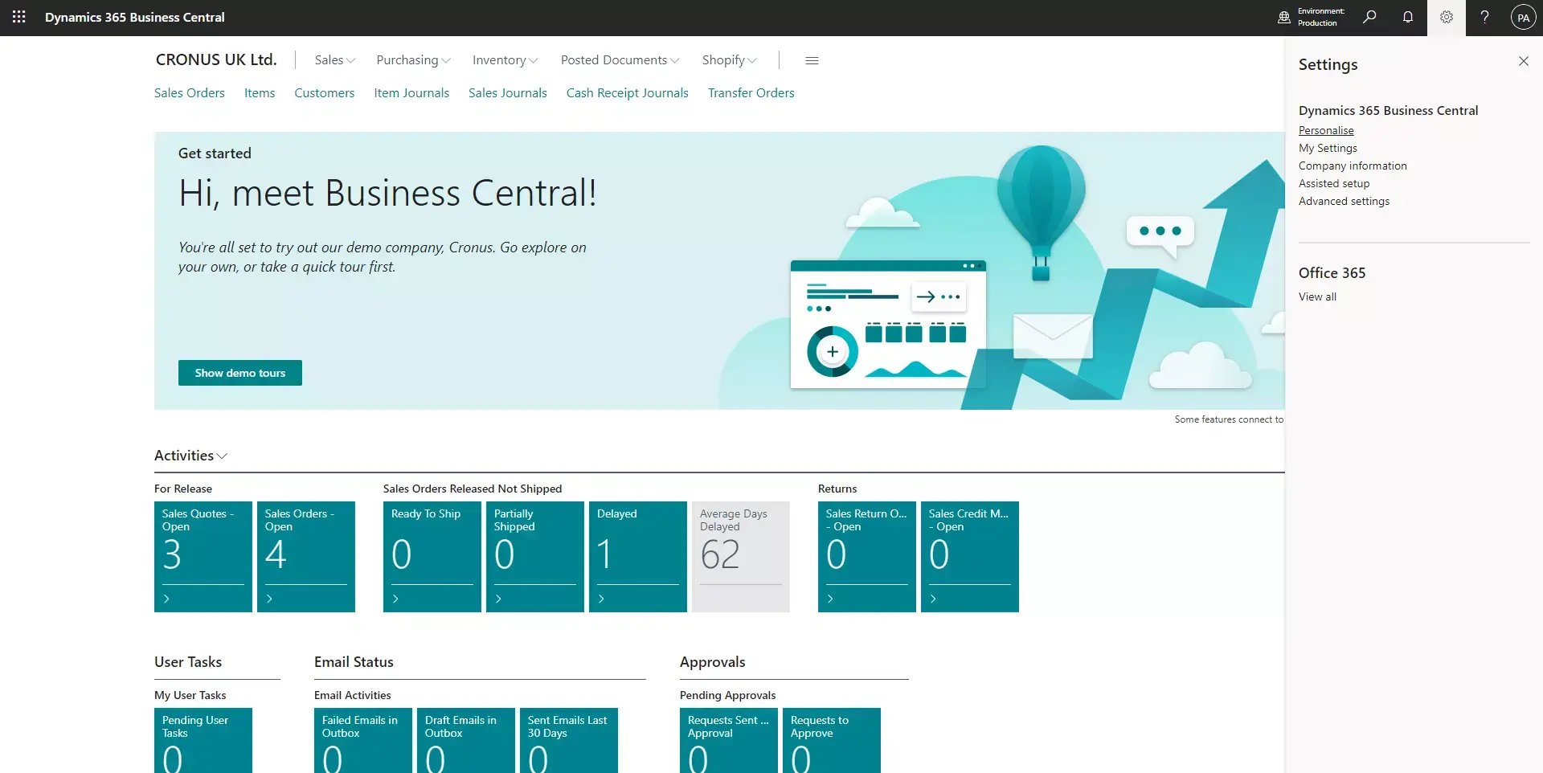Click the Sales Orders count 4
Screen dimensions: 1543x773
276,554
